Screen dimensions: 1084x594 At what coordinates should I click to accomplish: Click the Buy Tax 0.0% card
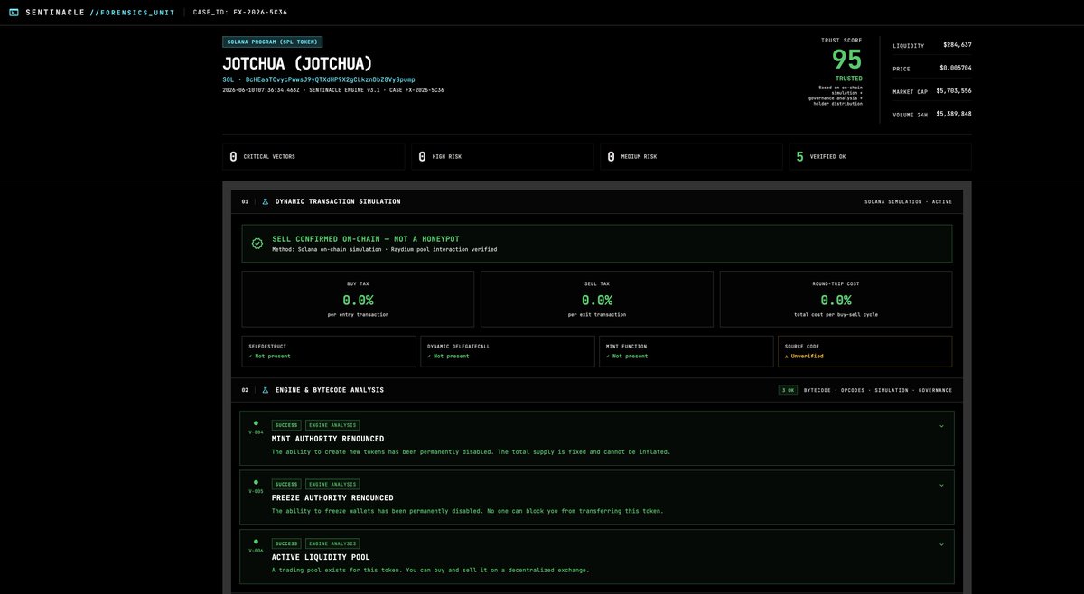click(358, 299)
